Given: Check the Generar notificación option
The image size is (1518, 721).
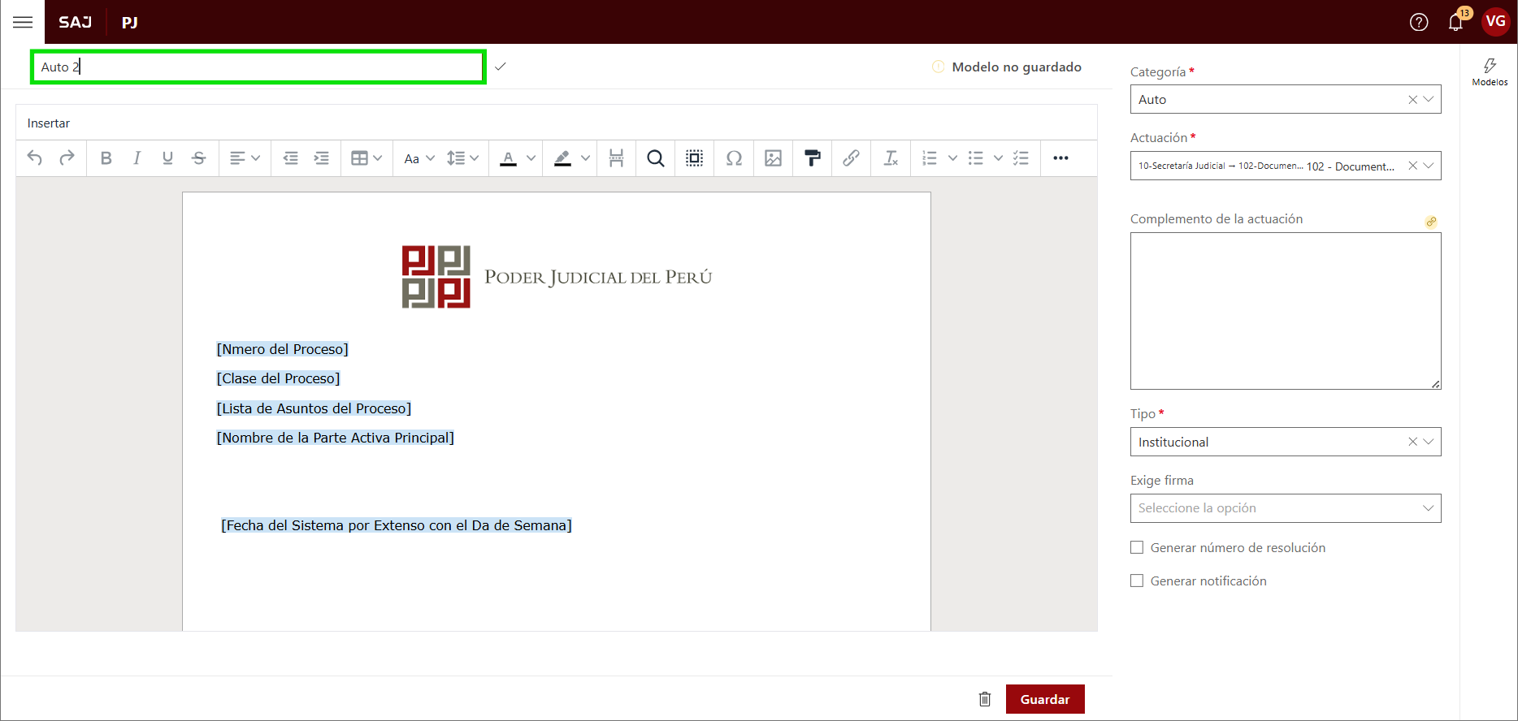Looking at the screenshot, I should (x=1137, y=581).
